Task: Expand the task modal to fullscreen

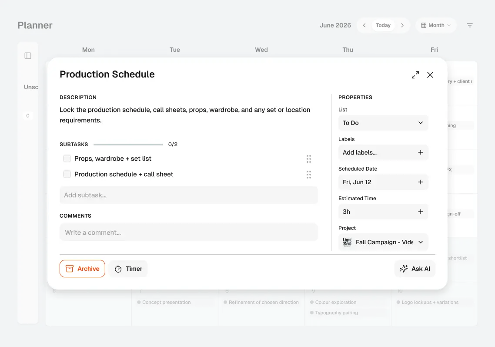Action: (415, 75)
